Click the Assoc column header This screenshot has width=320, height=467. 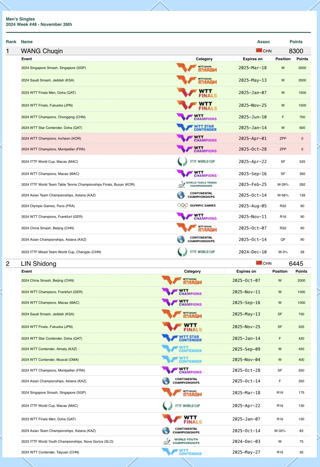(263, 42)
